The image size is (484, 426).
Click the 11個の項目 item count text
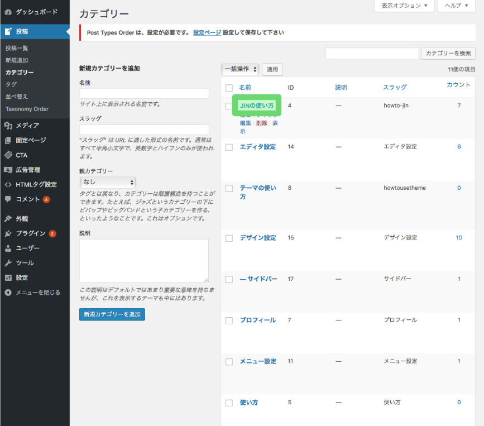[x=462, y=69]
